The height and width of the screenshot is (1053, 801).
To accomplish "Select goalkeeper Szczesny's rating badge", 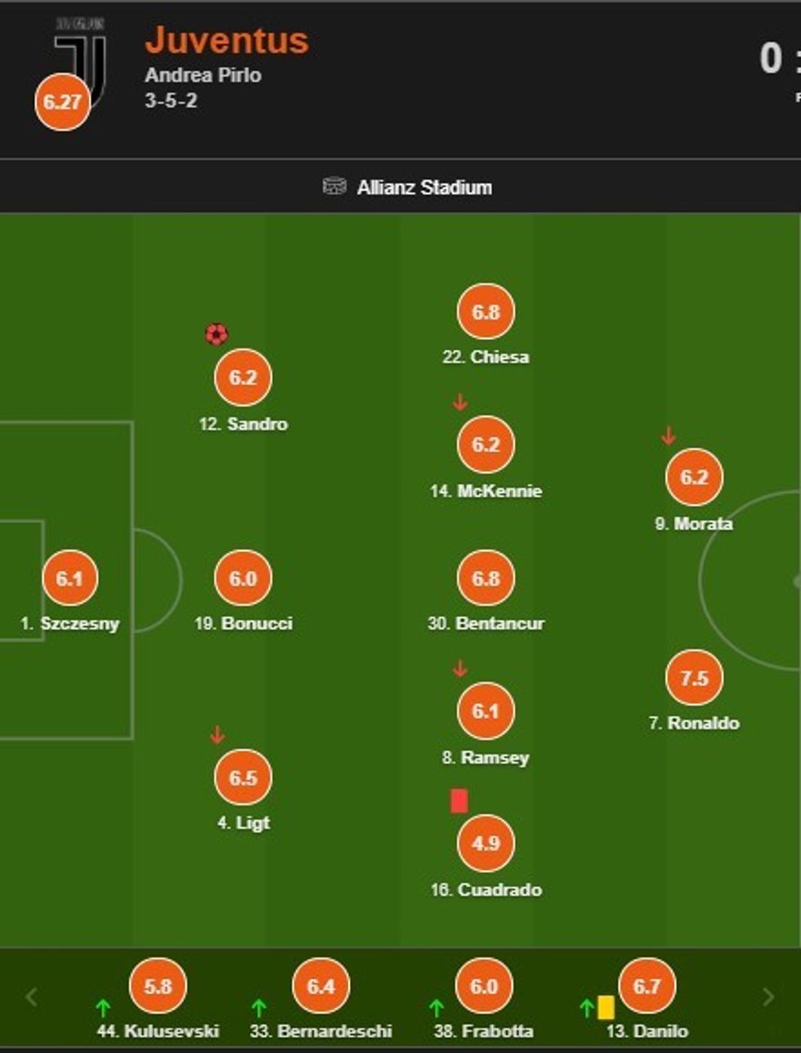I will point(69,578).
